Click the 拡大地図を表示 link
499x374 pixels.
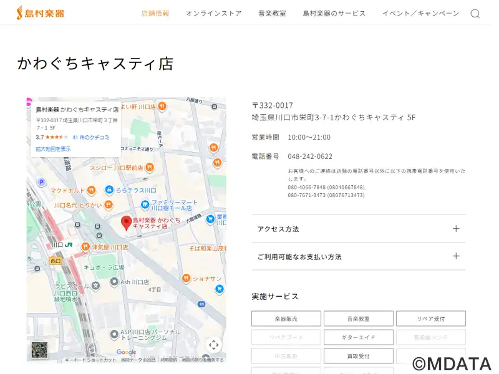click(x=53, y=149)
